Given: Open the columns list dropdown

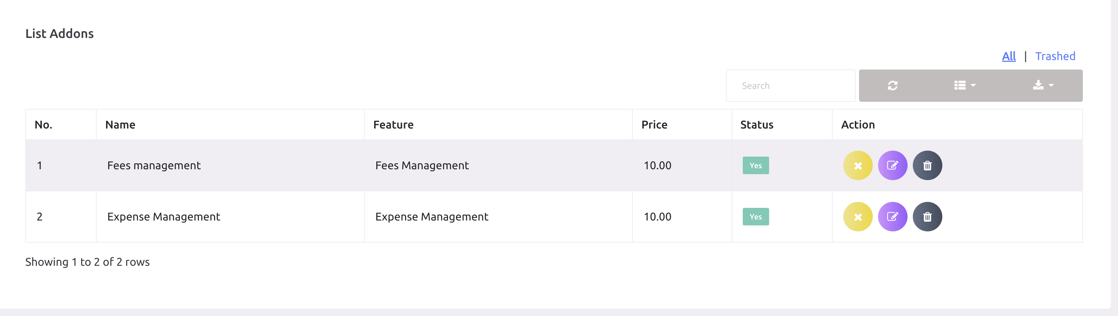Looking at the screenshot, I should click(964, 85).
